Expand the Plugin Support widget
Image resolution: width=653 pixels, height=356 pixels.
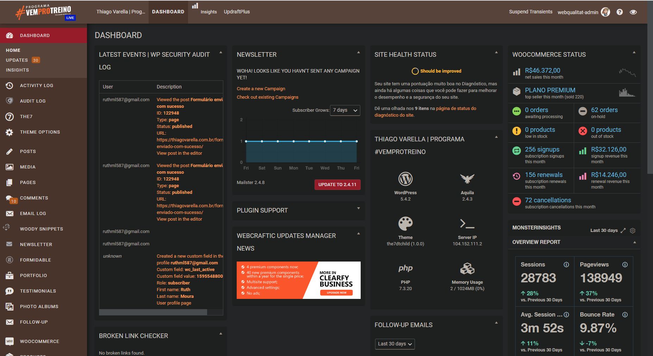pos(359,208)
